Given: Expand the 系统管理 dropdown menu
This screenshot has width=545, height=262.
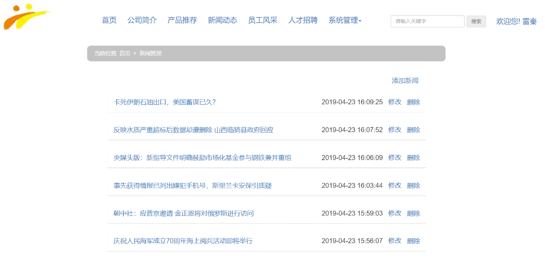Looking at the screenshot, I should coord(345,20).
